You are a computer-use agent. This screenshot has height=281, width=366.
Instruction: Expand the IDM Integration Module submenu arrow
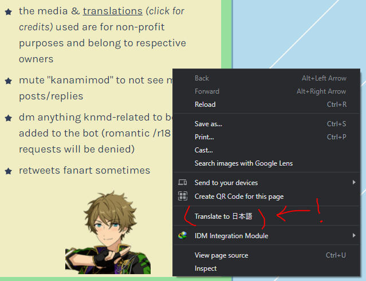point(354,235)
